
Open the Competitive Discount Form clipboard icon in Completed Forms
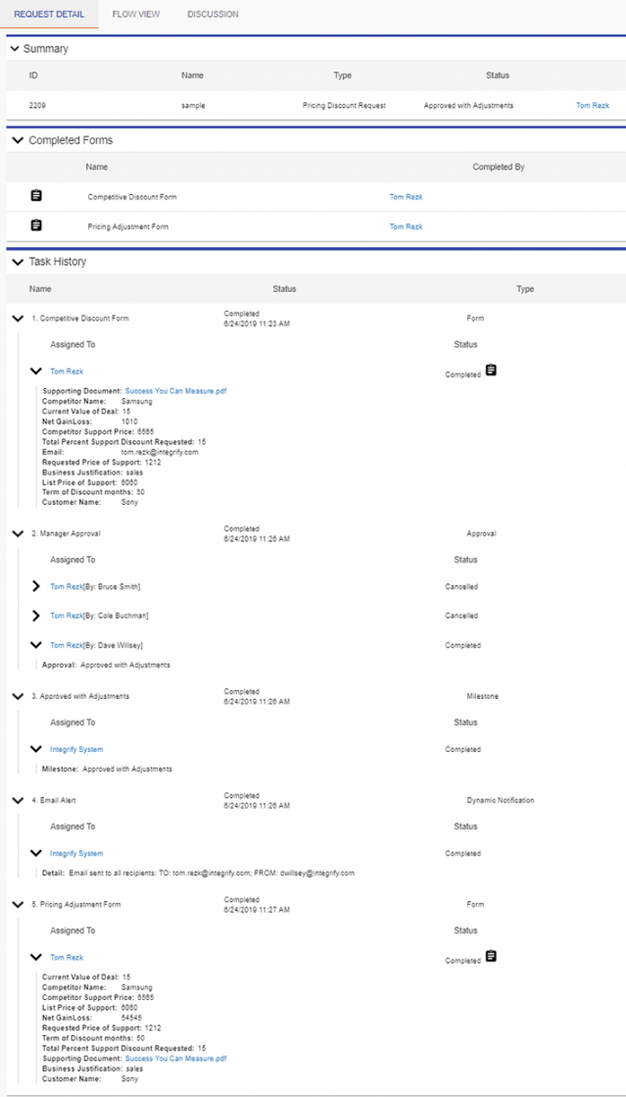point(36,196)
